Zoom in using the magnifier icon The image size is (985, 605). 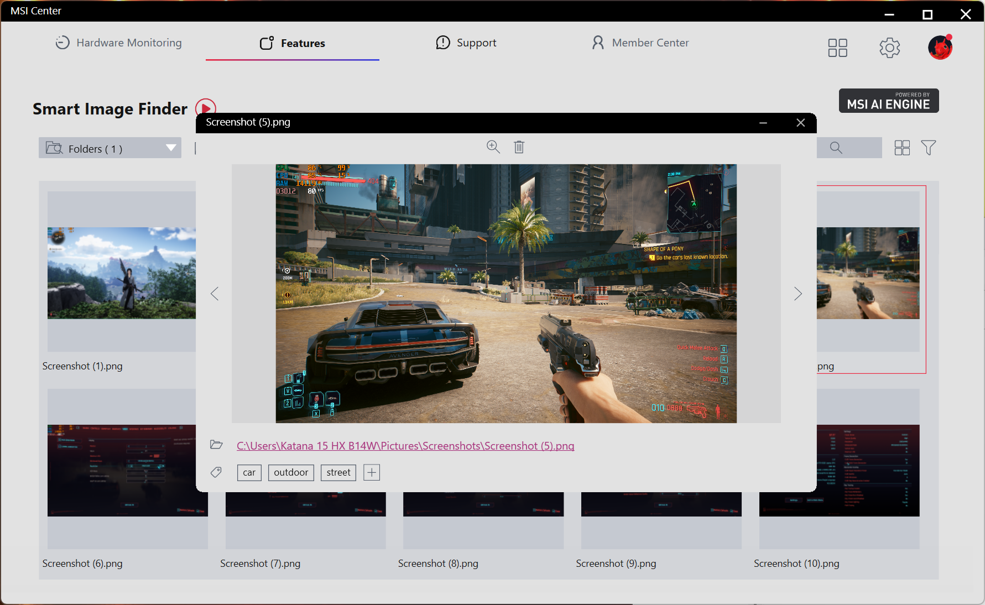[x=493, y=147]
